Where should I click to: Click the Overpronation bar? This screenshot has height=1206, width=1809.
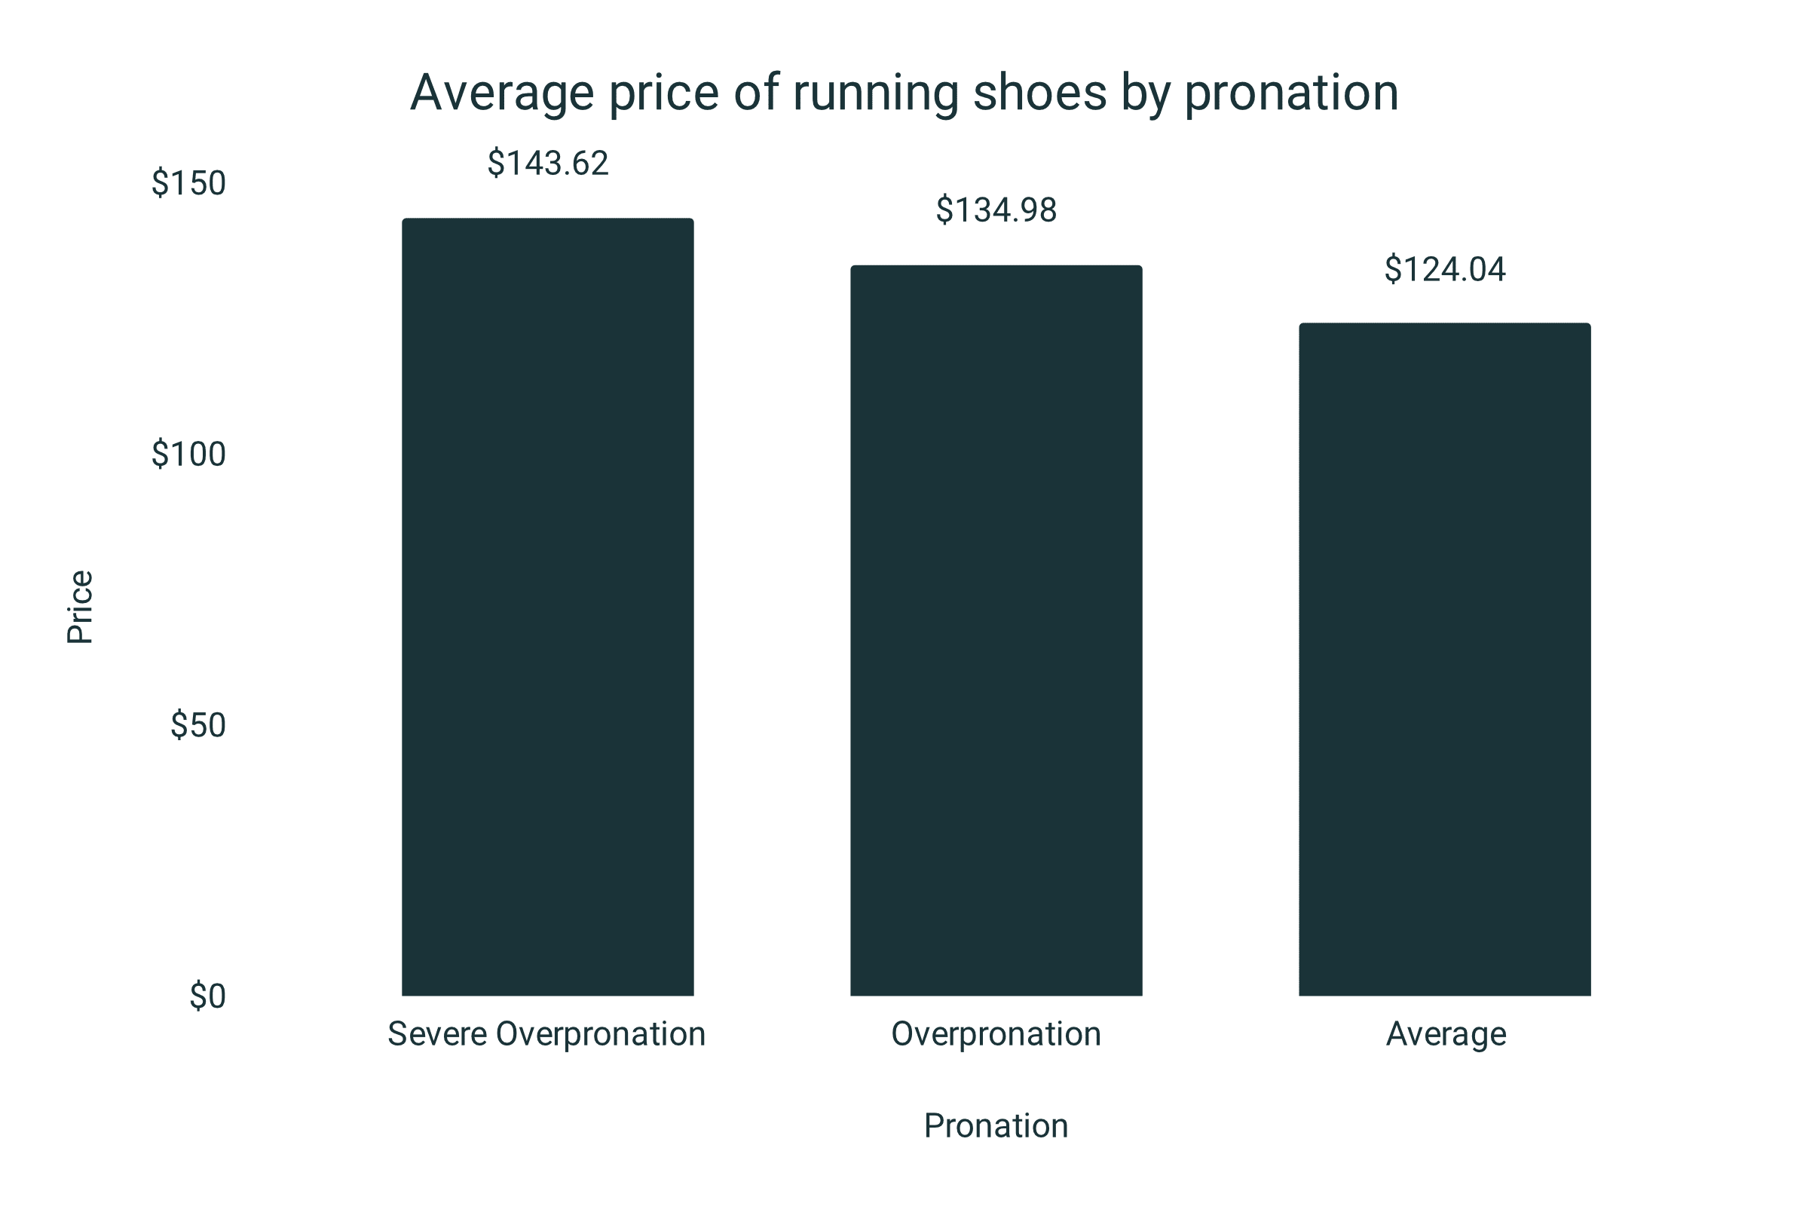pos(996,631)
